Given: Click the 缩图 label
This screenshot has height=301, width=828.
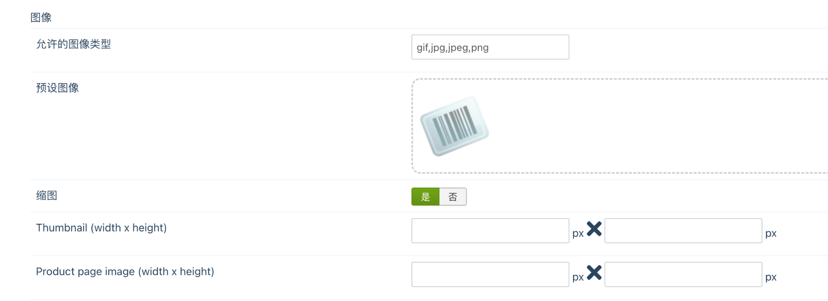Looking at the screenshot, I should 47,195.
